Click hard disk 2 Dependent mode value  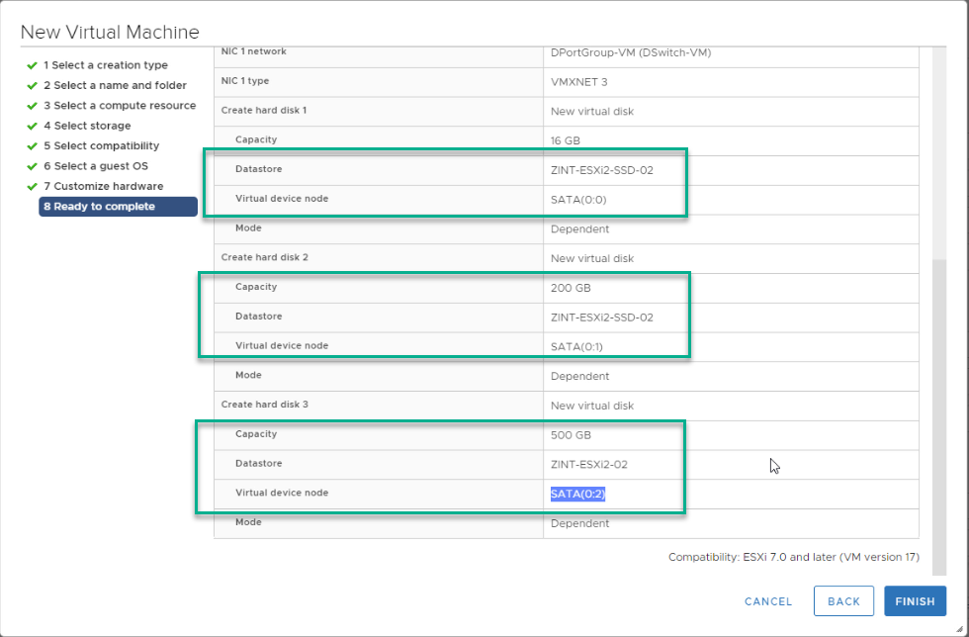click(x=579, y=377)
